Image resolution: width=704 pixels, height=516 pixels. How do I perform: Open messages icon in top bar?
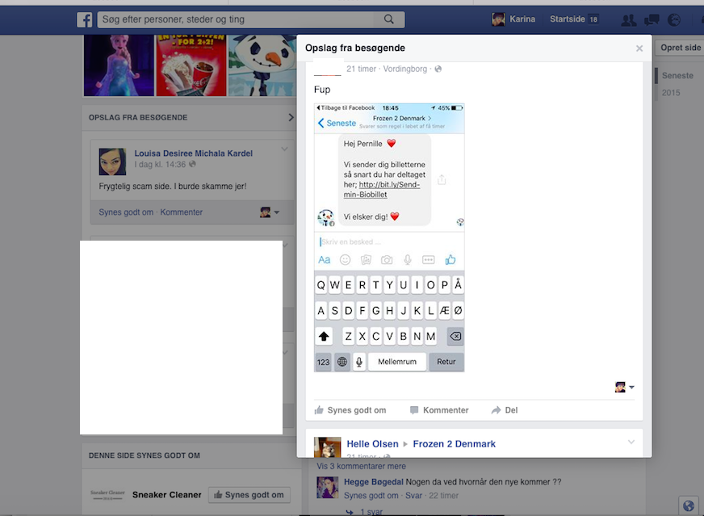(x=652, y=19)
